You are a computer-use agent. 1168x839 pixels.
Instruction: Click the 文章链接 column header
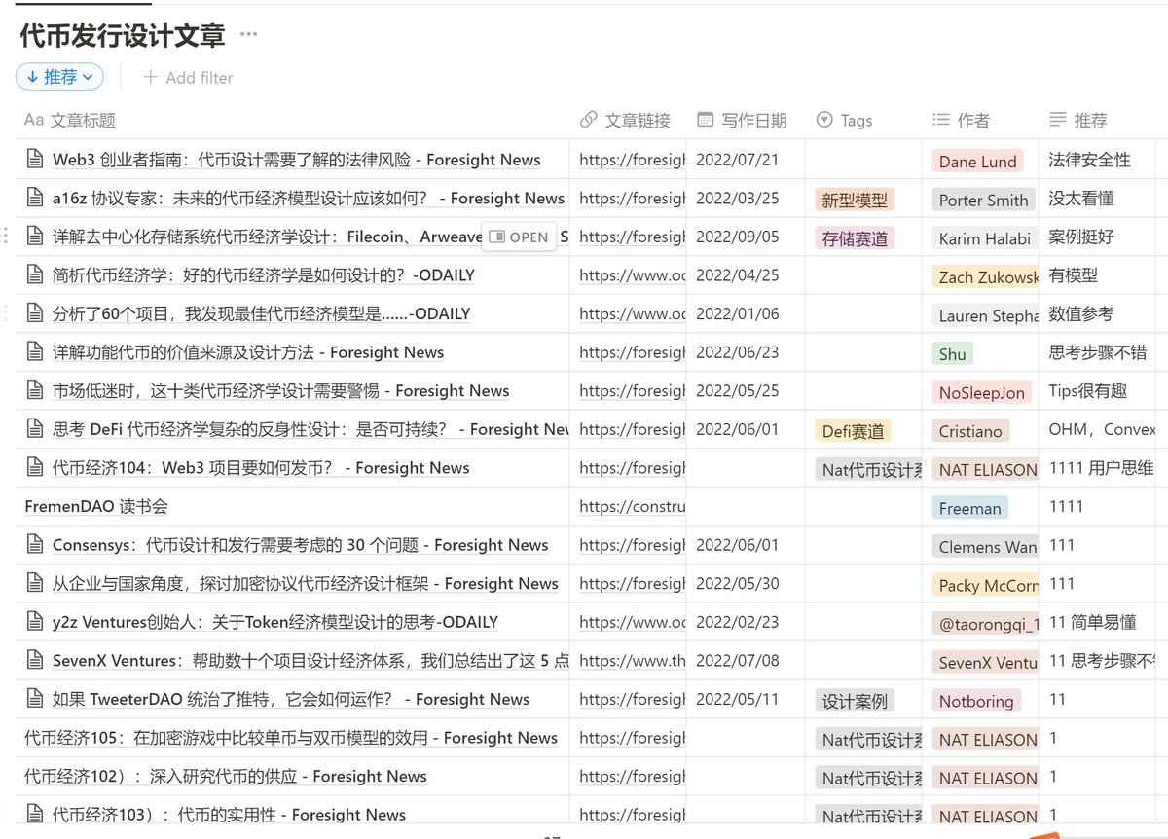[x=625, y=121]
